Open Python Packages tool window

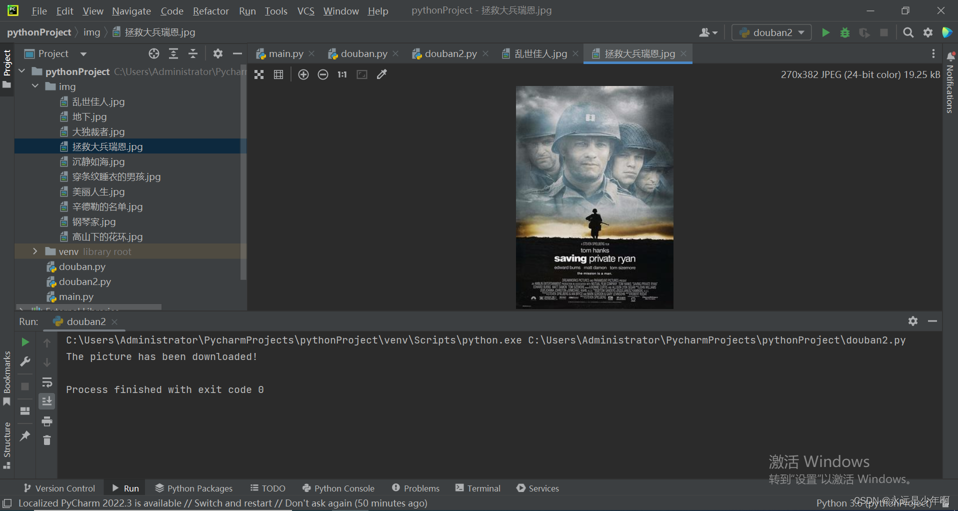pos(194,488)
